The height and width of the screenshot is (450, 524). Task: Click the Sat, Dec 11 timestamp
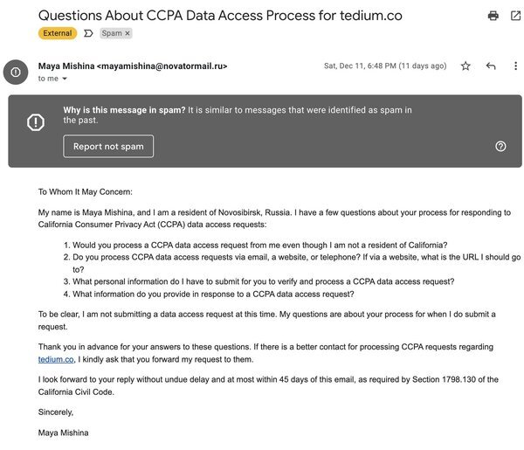(385, 66)
